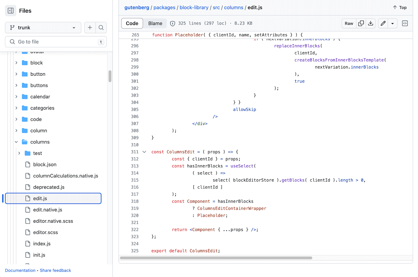Open more edit options dropdown
Image resolution: width=418 pixels, height=277 pixels.
point(392,23)
